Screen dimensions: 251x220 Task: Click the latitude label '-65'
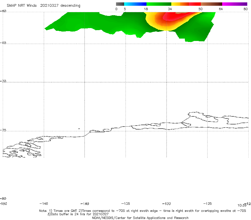(3, 43)
